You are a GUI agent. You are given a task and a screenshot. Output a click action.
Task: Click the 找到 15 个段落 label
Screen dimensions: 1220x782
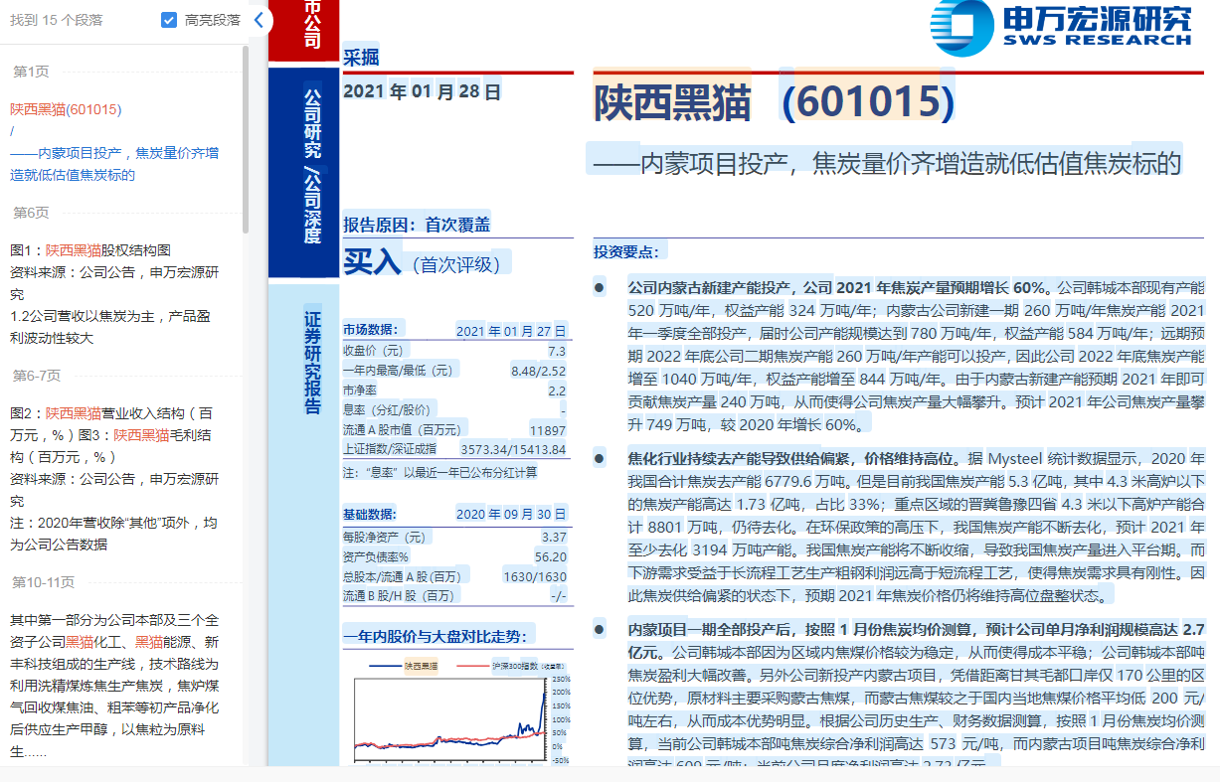click(x=57, y=20)
